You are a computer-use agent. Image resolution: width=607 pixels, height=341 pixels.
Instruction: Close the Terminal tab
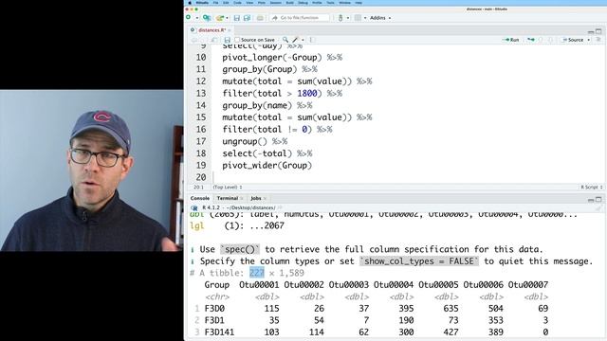tap(242, 199)
